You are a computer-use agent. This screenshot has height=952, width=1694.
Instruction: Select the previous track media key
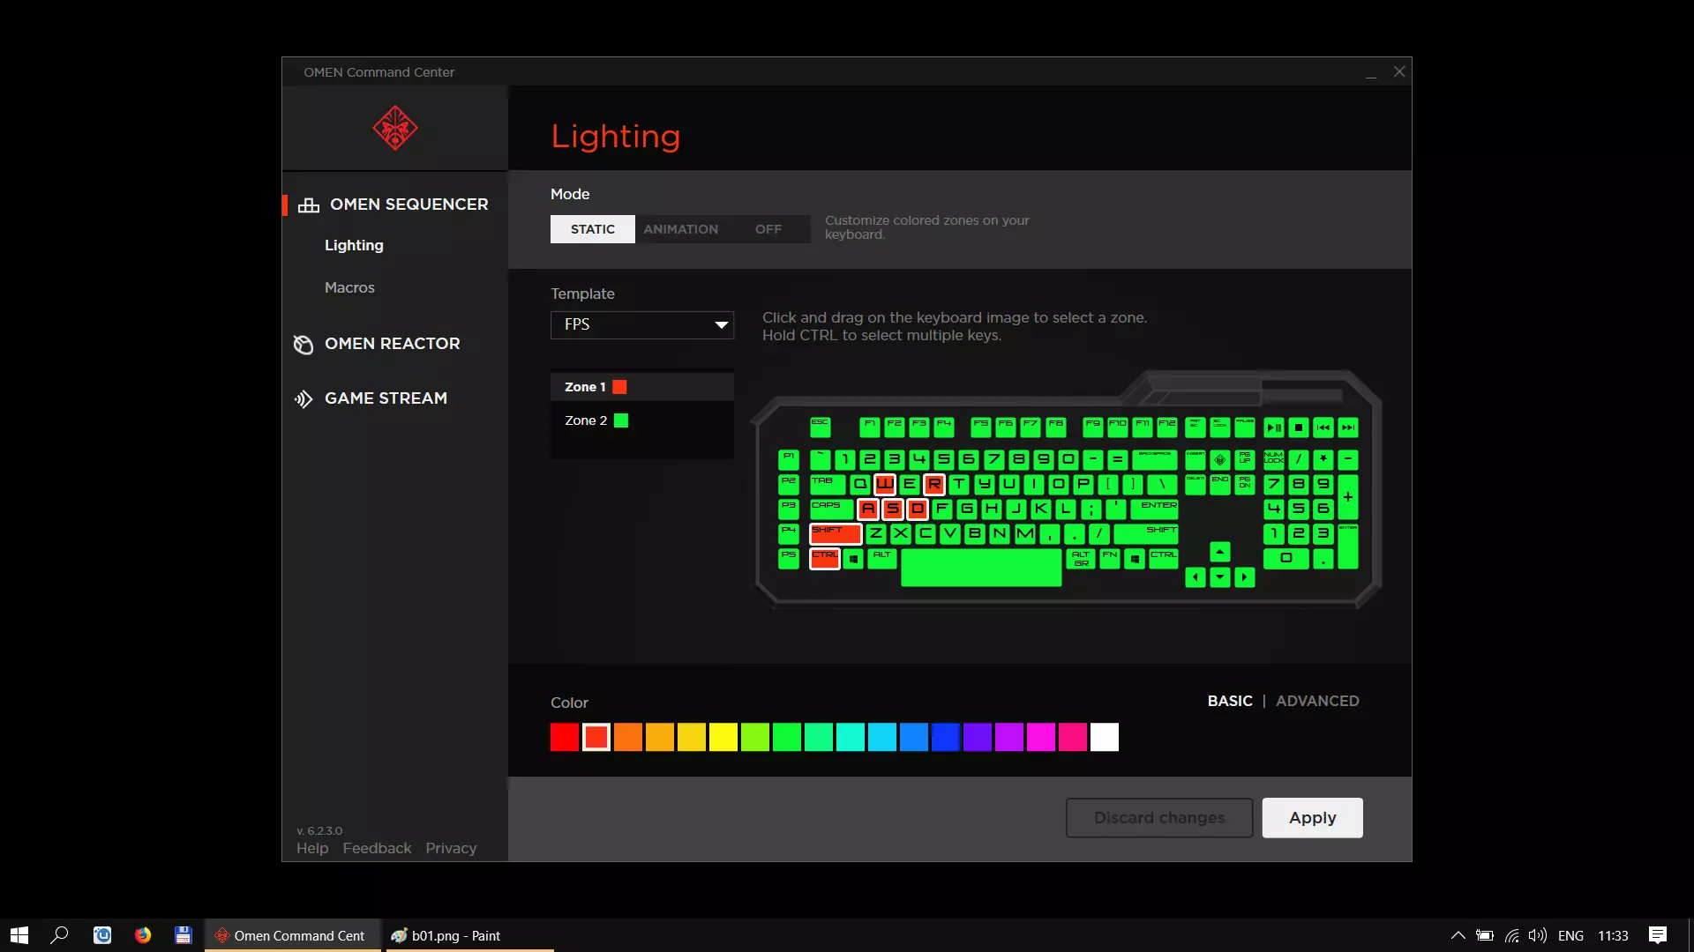tap(1323, 428)
